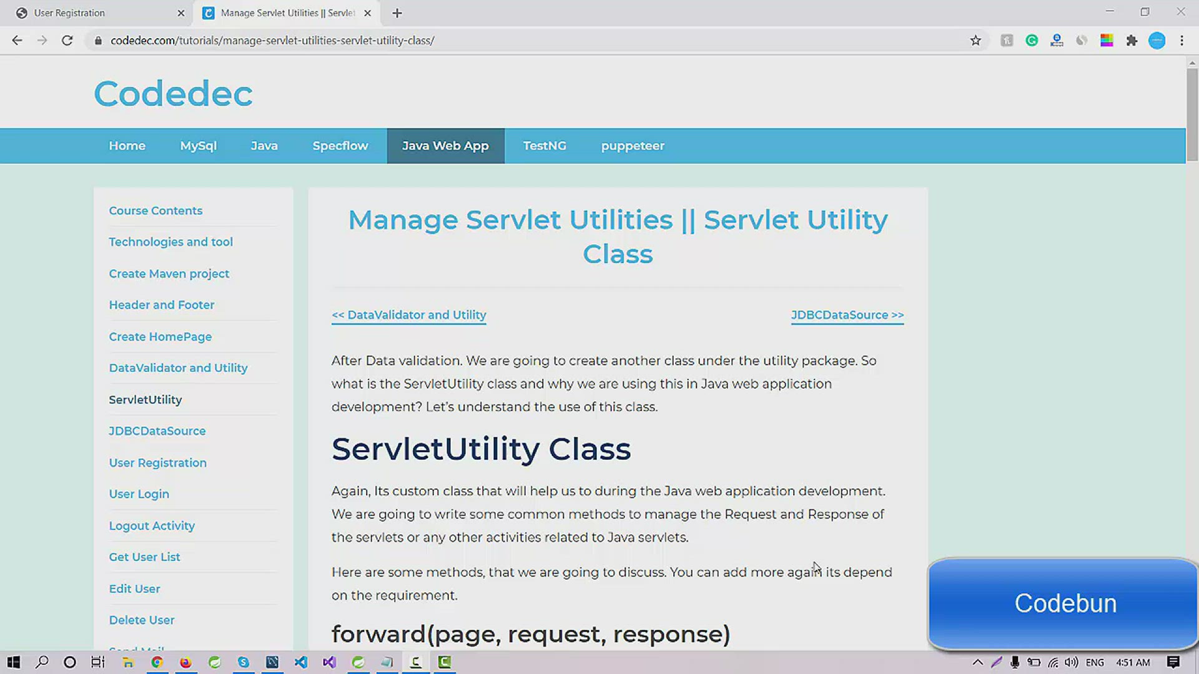This screenshot has height=674, width=1199.
Task: Click the 4:51 AM taskbar clock
Action: click(x=1133, y=662)
